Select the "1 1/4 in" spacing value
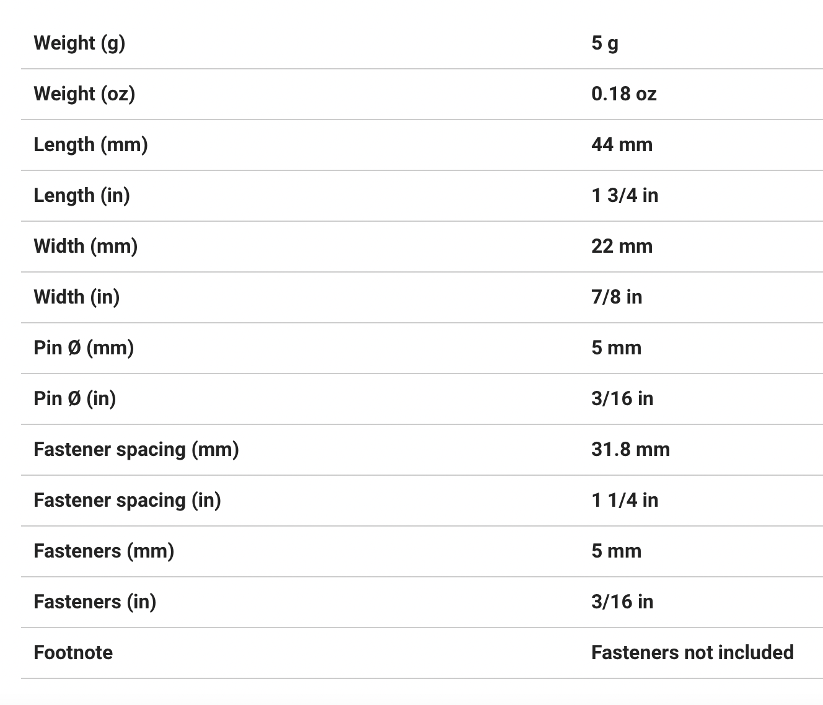 point(624,500)
